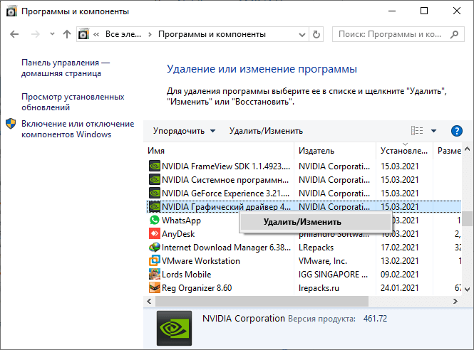Image resolution: width=474 pixels, height=350 pixels.
Task: Click publisher LRepacks cell
Action: pyautogui.click(x=316, y=248)
